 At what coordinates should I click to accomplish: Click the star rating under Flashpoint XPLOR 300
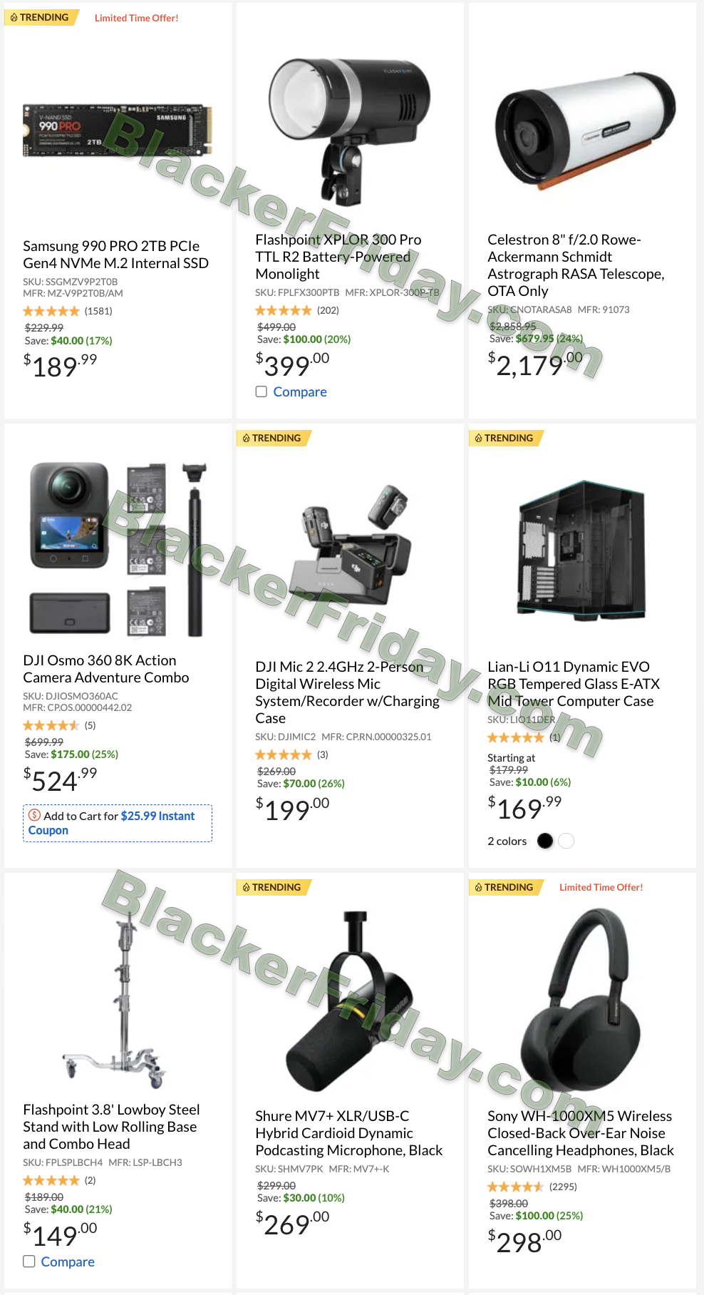coord(284,310)
